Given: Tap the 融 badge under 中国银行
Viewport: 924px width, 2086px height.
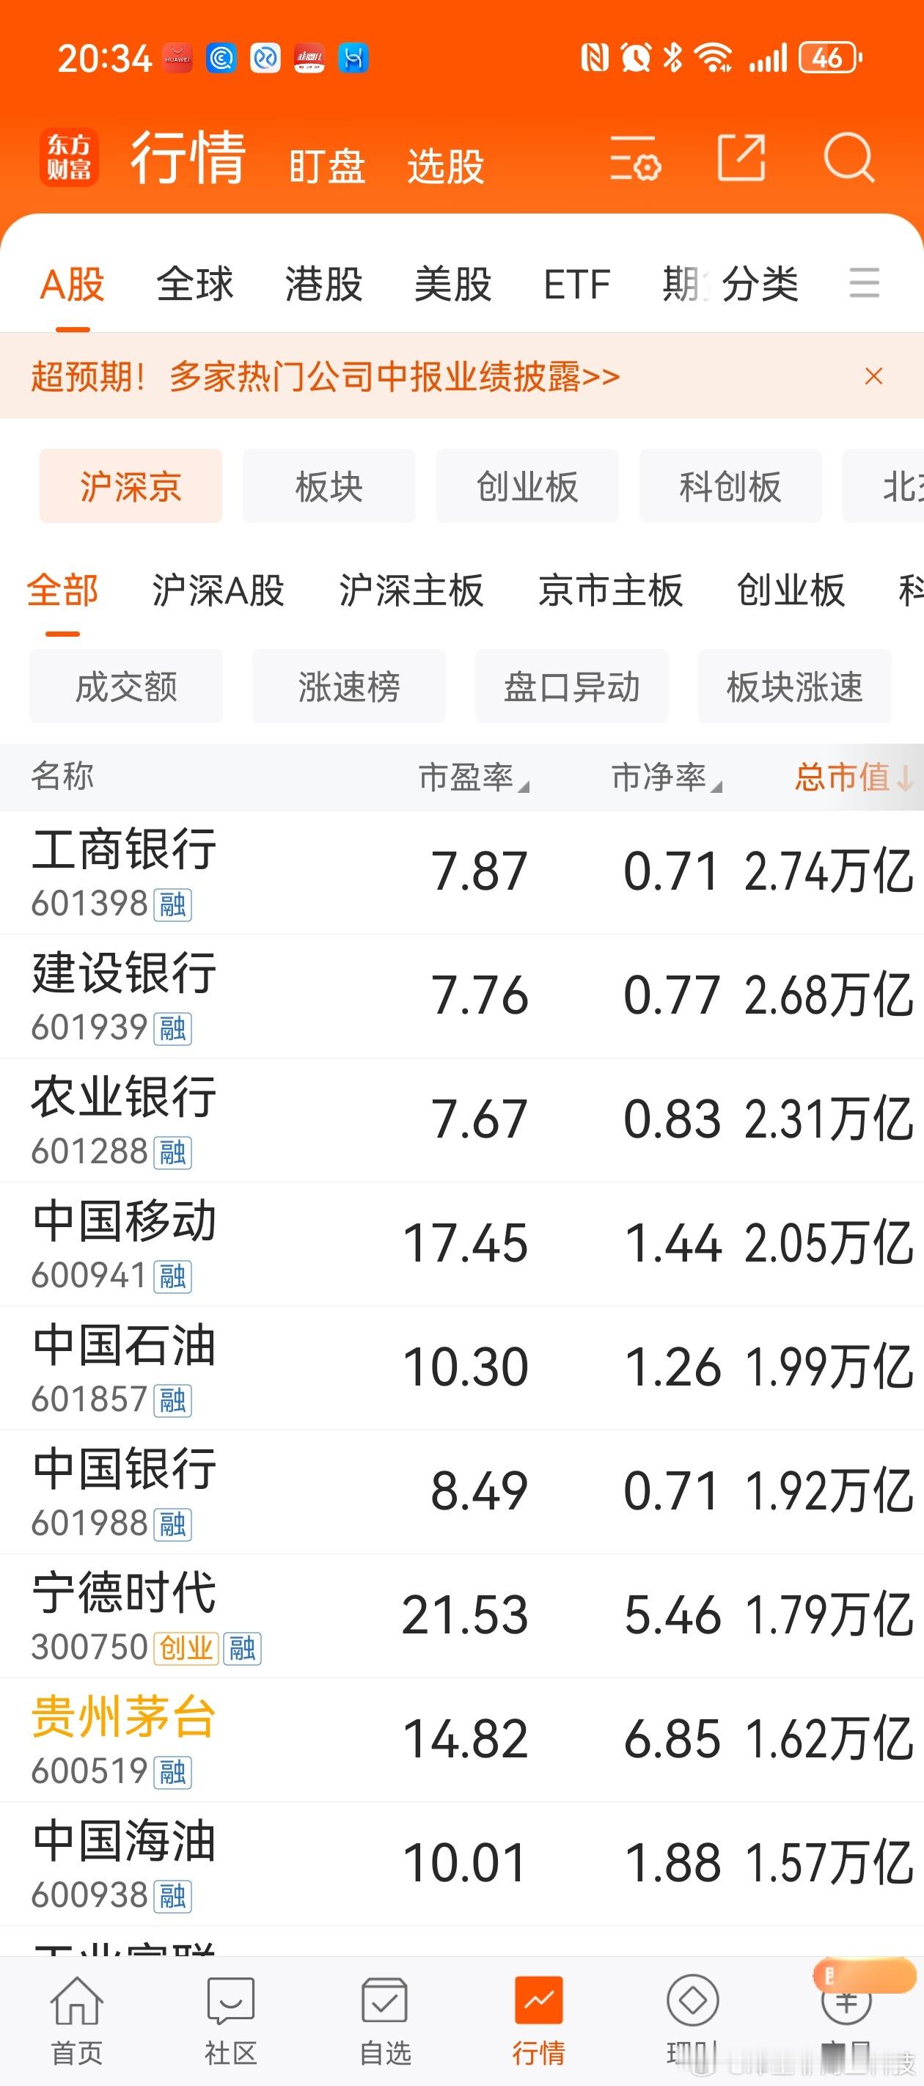Looking at the screenshot, I should [x=172, y=1524].
